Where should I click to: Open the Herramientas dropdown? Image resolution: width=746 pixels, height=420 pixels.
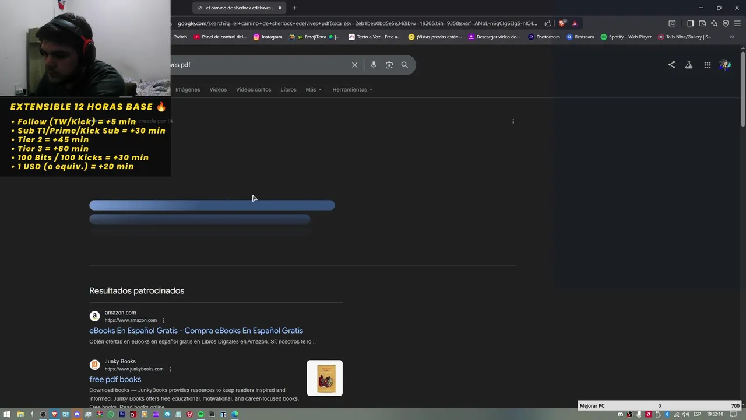pos(353,89)
